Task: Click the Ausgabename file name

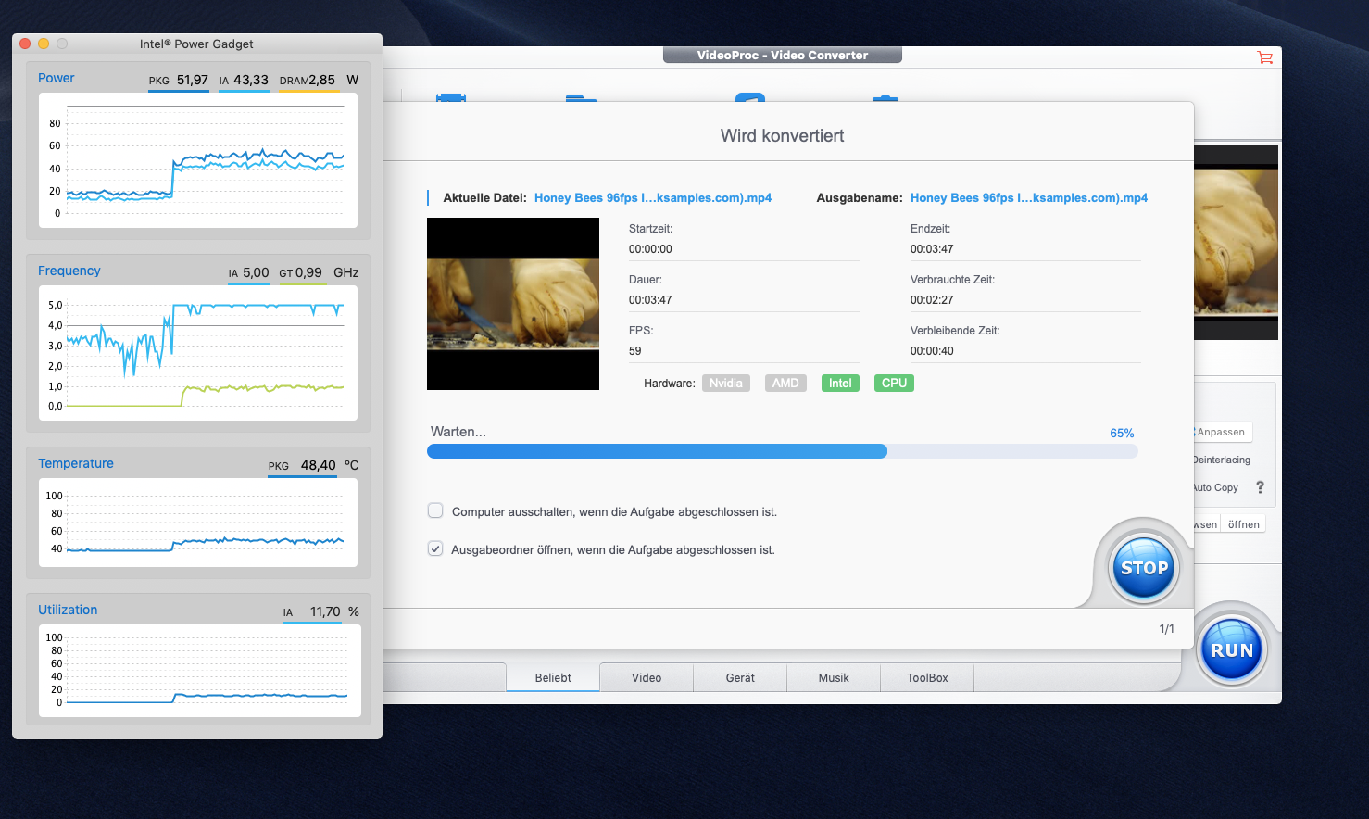Action: 1029,198
